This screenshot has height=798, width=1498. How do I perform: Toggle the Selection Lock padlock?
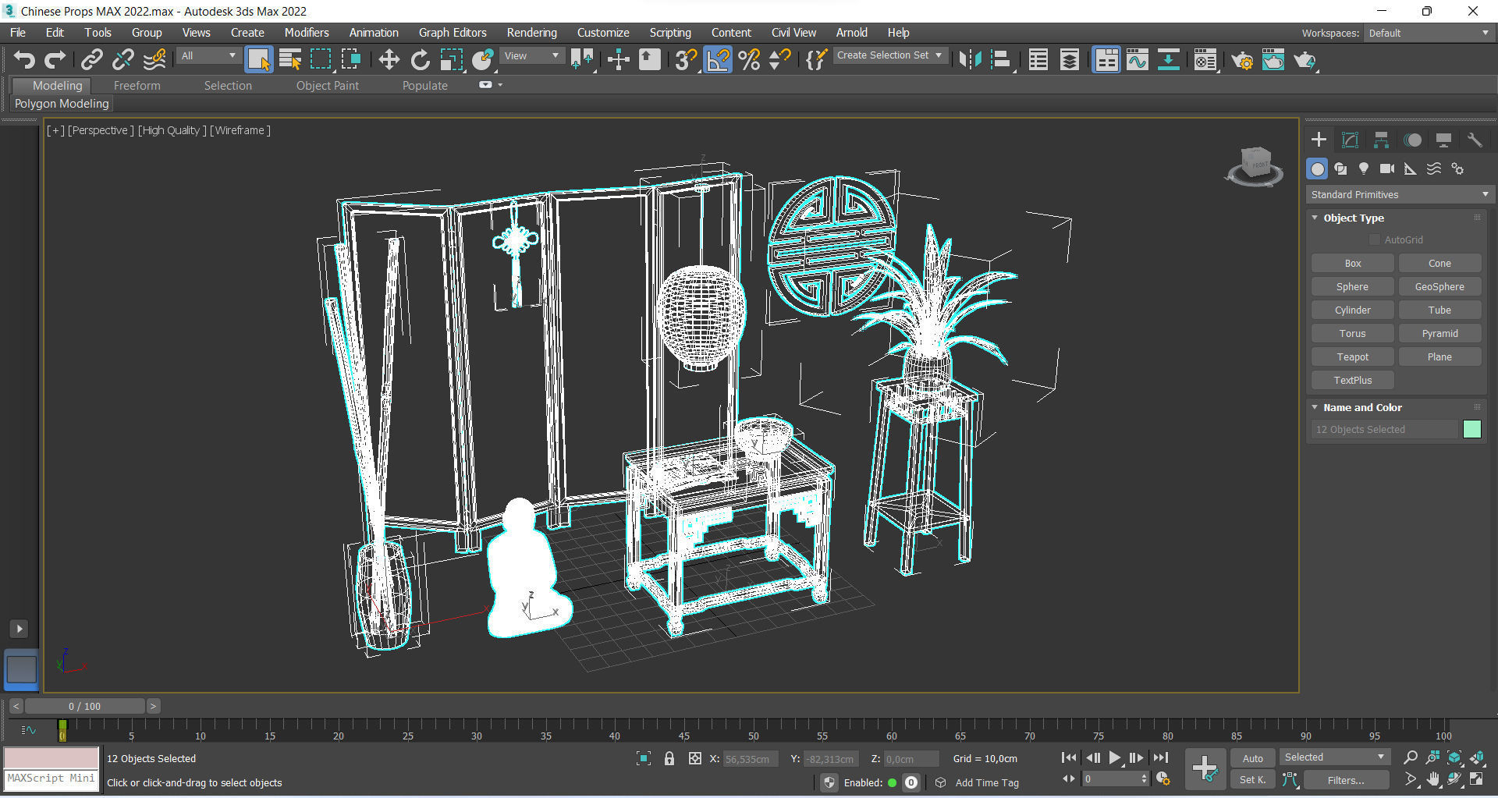coord(669,758)
